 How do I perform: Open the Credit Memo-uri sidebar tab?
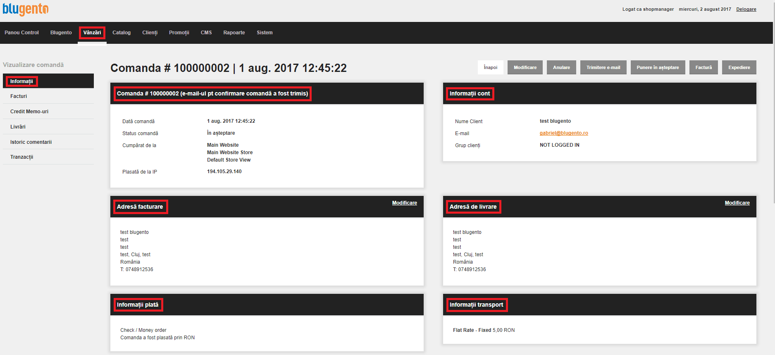coord(48,112)
